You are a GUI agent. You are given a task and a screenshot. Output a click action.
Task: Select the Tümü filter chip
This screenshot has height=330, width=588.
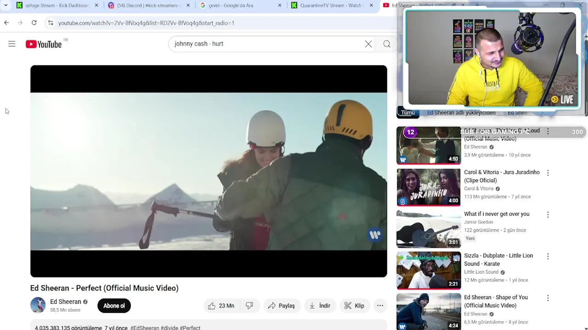[408, 113]
